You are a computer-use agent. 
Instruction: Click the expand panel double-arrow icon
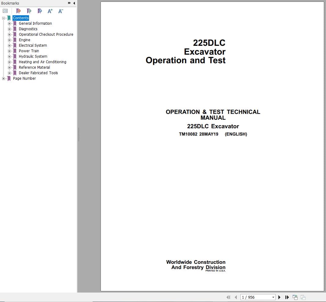click(x=69, y=3)
